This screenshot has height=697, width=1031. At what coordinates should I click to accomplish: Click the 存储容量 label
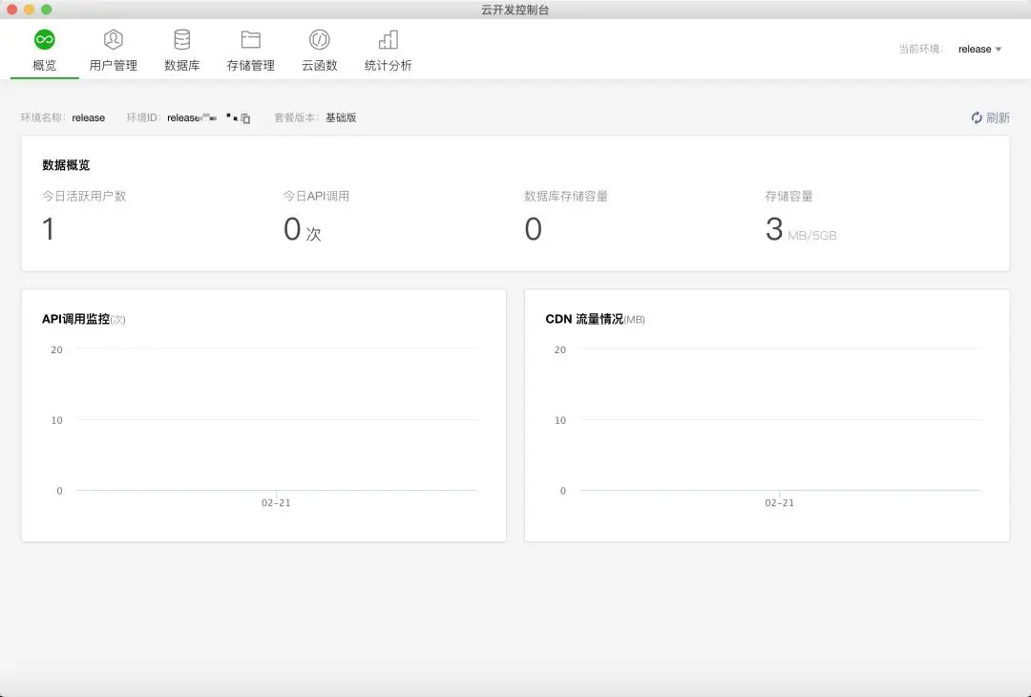pos(789,196)
